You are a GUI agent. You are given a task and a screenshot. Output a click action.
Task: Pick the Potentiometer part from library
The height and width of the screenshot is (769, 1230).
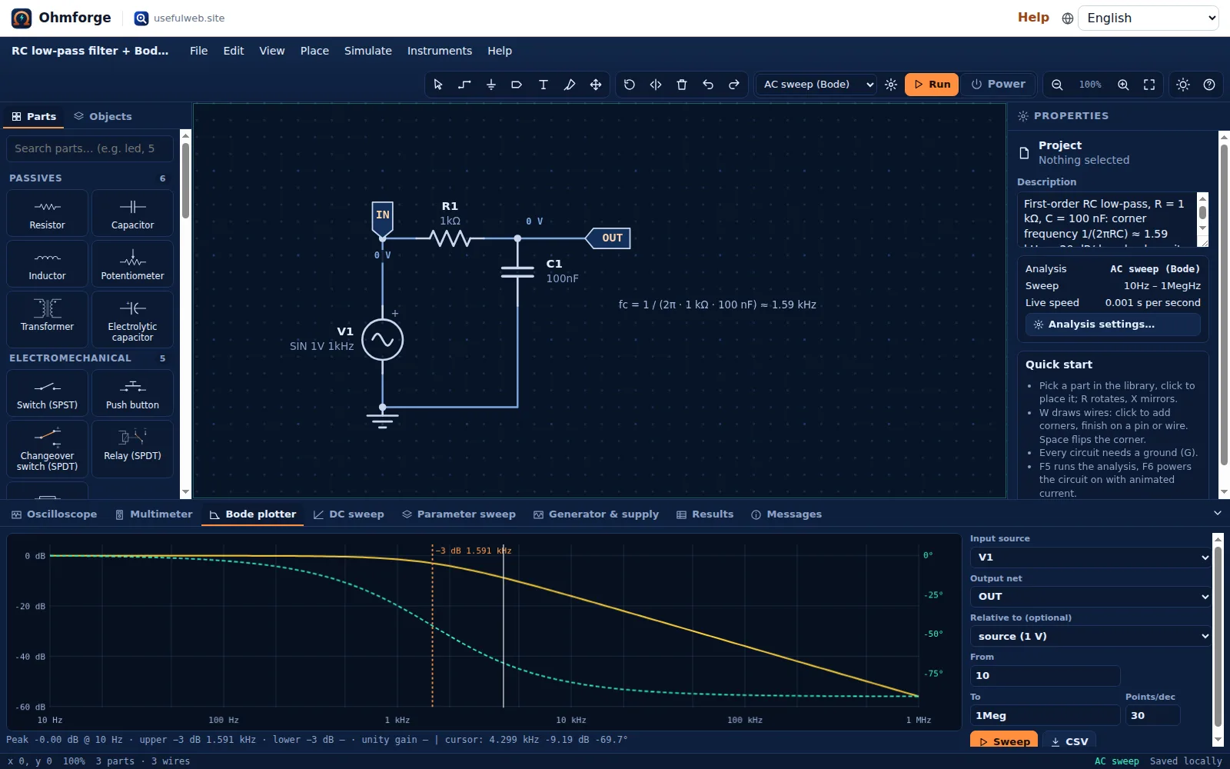(x=132, y=264)
